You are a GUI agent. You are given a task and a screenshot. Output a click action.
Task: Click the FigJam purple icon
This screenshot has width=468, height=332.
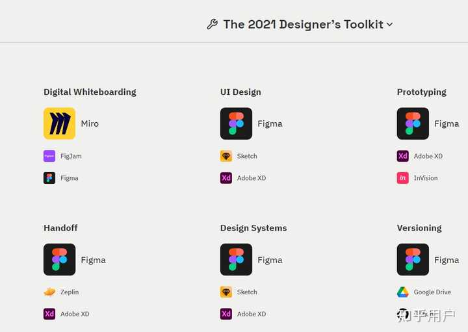[x=49, y=156]
